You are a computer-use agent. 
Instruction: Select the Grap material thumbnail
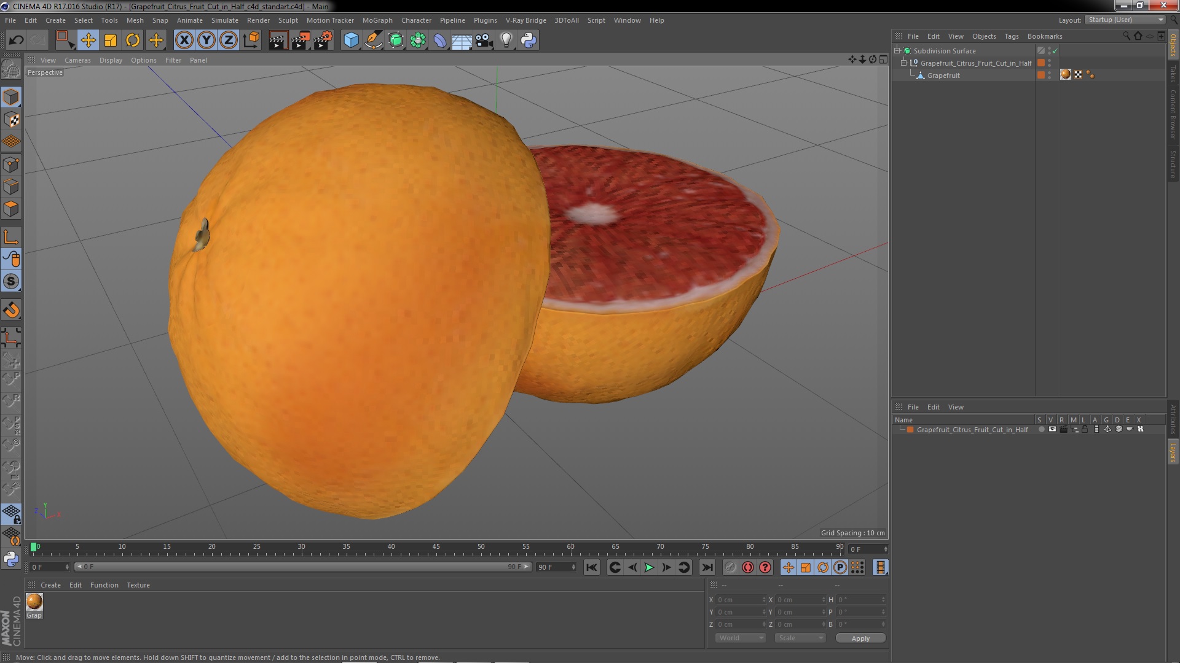click(x=34, y=602)
